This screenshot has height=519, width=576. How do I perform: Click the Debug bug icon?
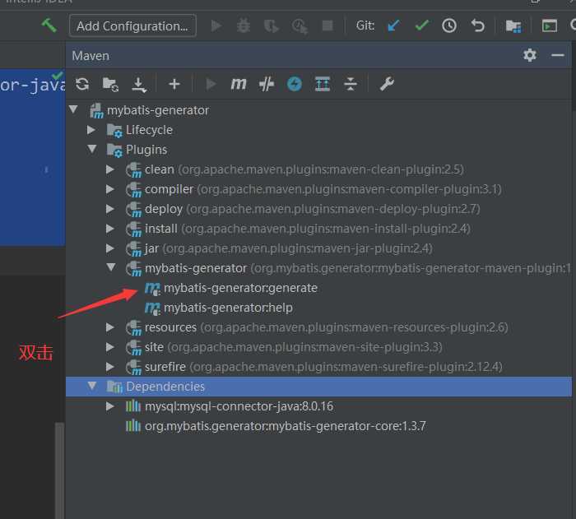(x=244, y=25)
